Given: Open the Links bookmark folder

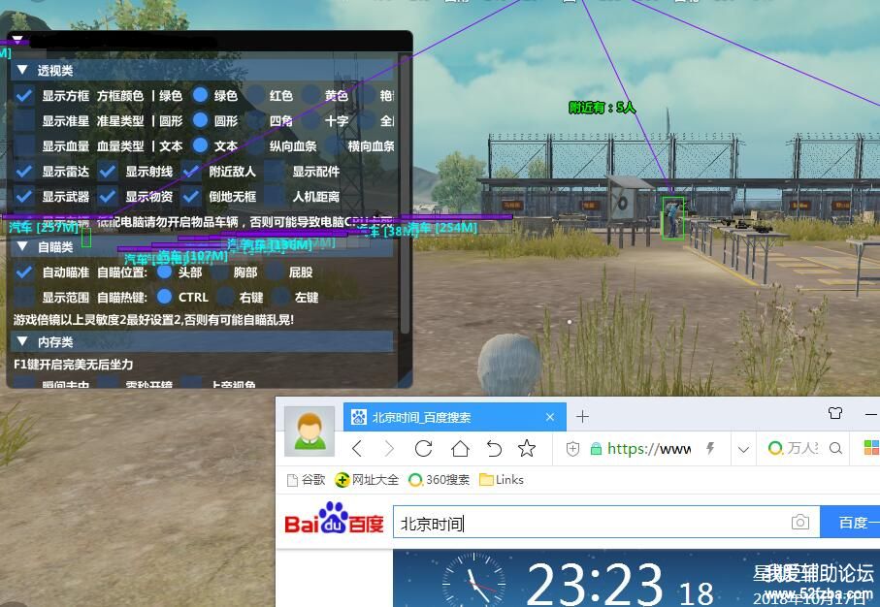Looking at the screenshot, I should (502, 479).
